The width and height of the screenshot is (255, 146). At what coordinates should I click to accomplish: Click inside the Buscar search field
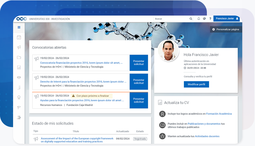[171, 19]
